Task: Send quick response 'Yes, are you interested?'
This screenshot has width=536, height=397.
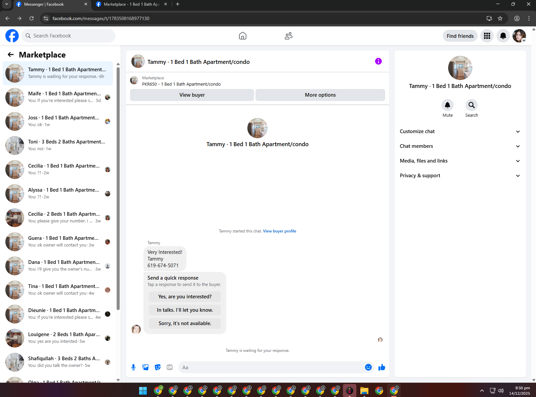Action: (x=185, y=297)
